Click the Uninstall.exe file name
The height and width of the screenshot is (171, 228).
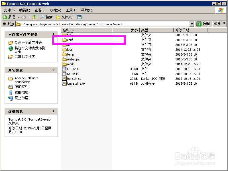point(76,84)
